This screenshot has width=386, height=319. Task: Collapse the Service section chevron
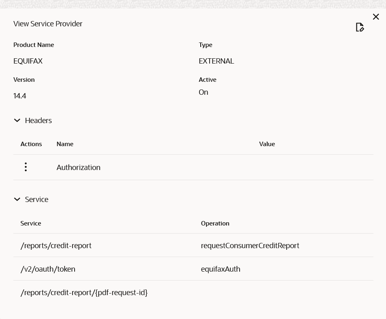(x=17, y=200)
